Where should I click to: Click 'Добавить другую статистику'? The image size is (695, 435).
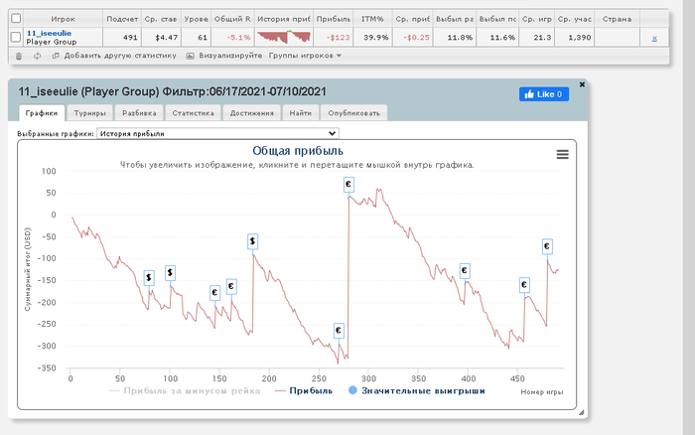pos(120,56)
